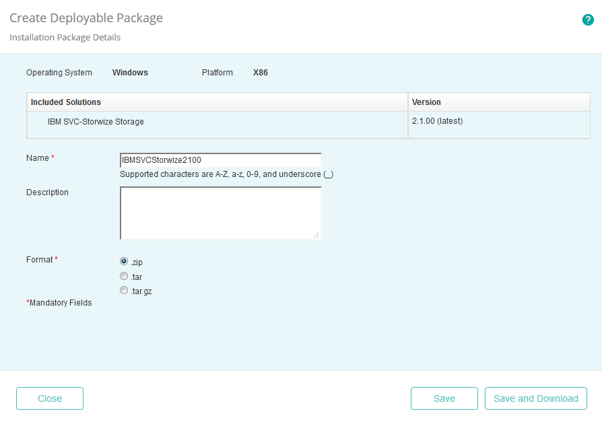Image resolution: width=602 pixels, height=424 pixels.
Task: Click the Description textarea resize handle
Action: click(317, 235)
